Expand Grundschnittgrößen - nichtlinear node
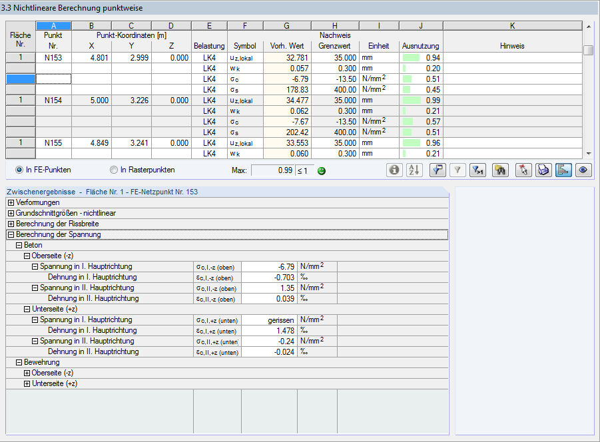This screenshot has width=600, height=442. pyautogui.click(x=11, y=214)
